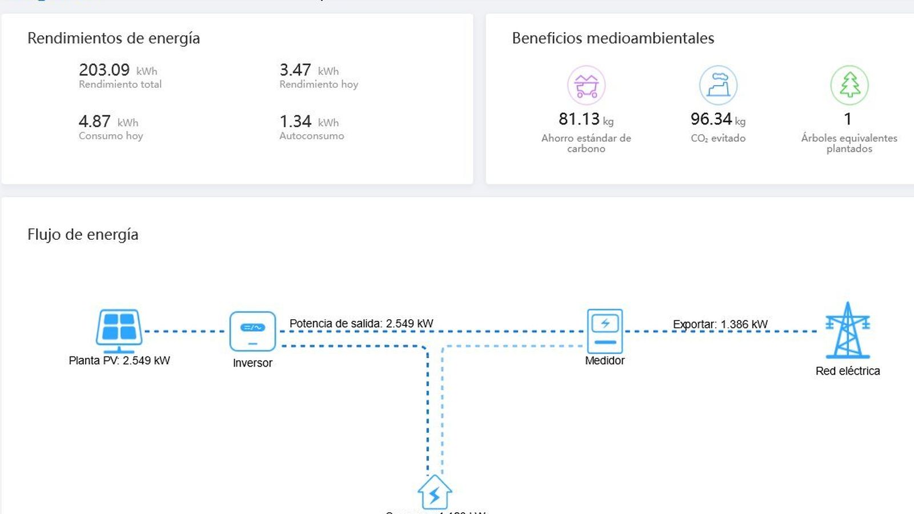
Task: Click the coal cart carbon savings icon
Action: click(586, 86)
